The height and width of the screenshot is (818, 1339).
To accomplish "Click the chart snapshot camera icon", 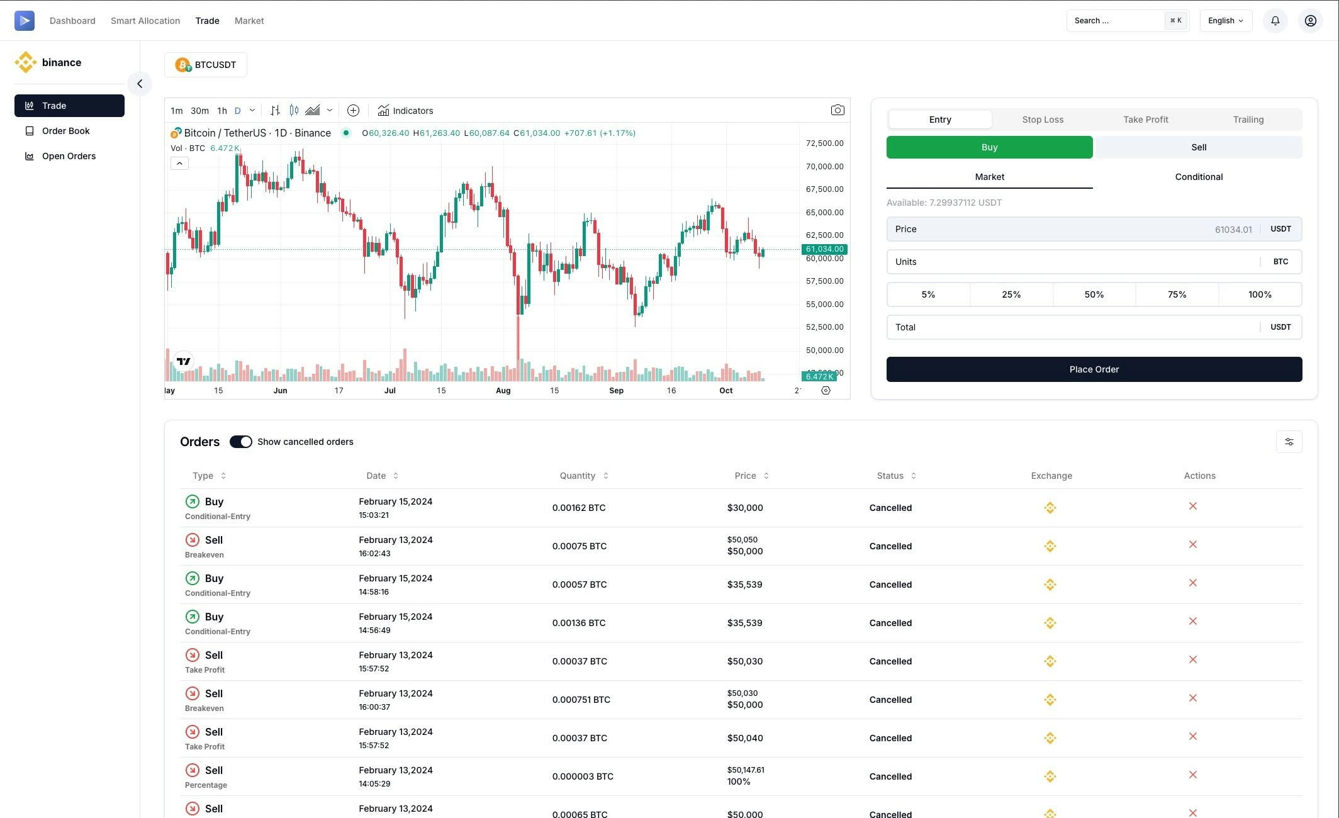I will point(837,110).
